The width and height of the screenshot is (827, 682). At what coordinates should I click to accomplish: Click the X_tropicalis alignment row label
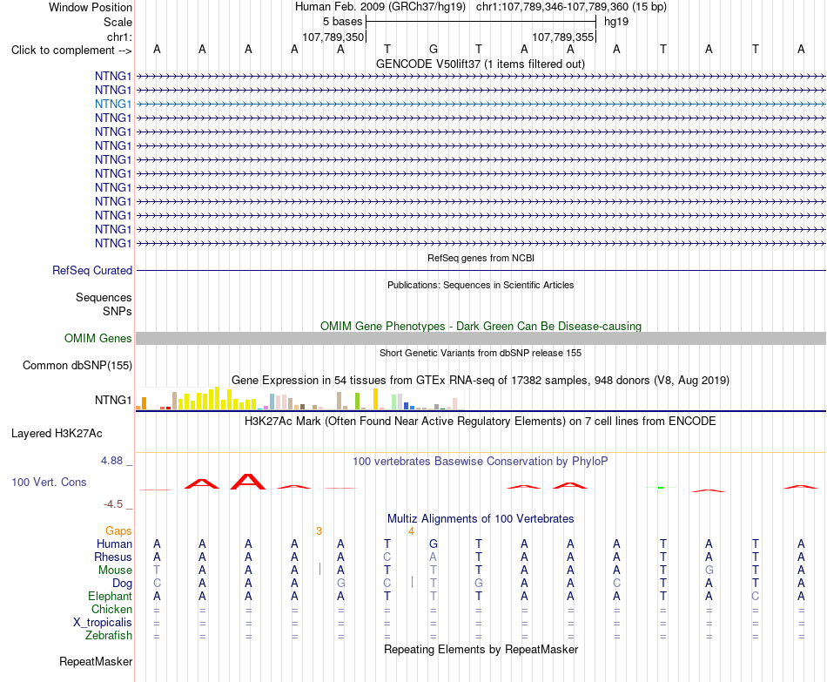pos(103,623)
